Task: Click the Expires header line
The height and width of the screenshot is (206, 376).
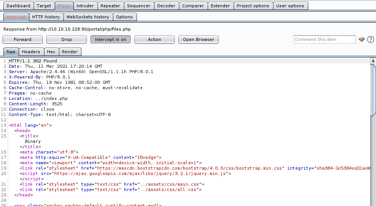Action: pos(60,82)
